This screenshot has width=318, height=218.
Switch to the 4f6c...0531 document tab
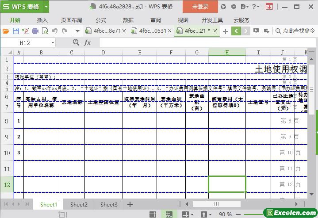[153, 31]
